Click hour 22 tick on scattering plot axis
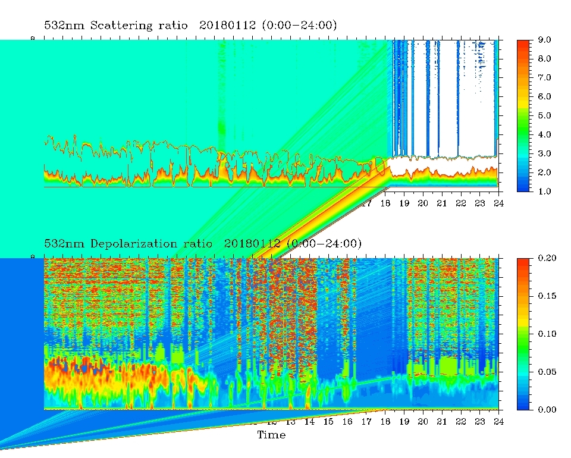 click(x=460, y=203)
